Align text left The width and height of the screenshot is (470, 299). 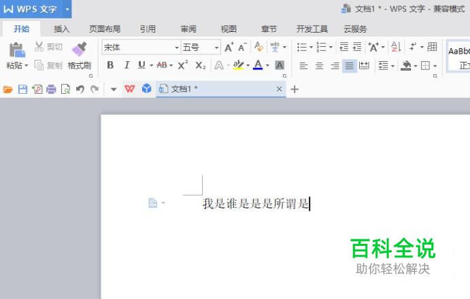click(x=303, y=65)
